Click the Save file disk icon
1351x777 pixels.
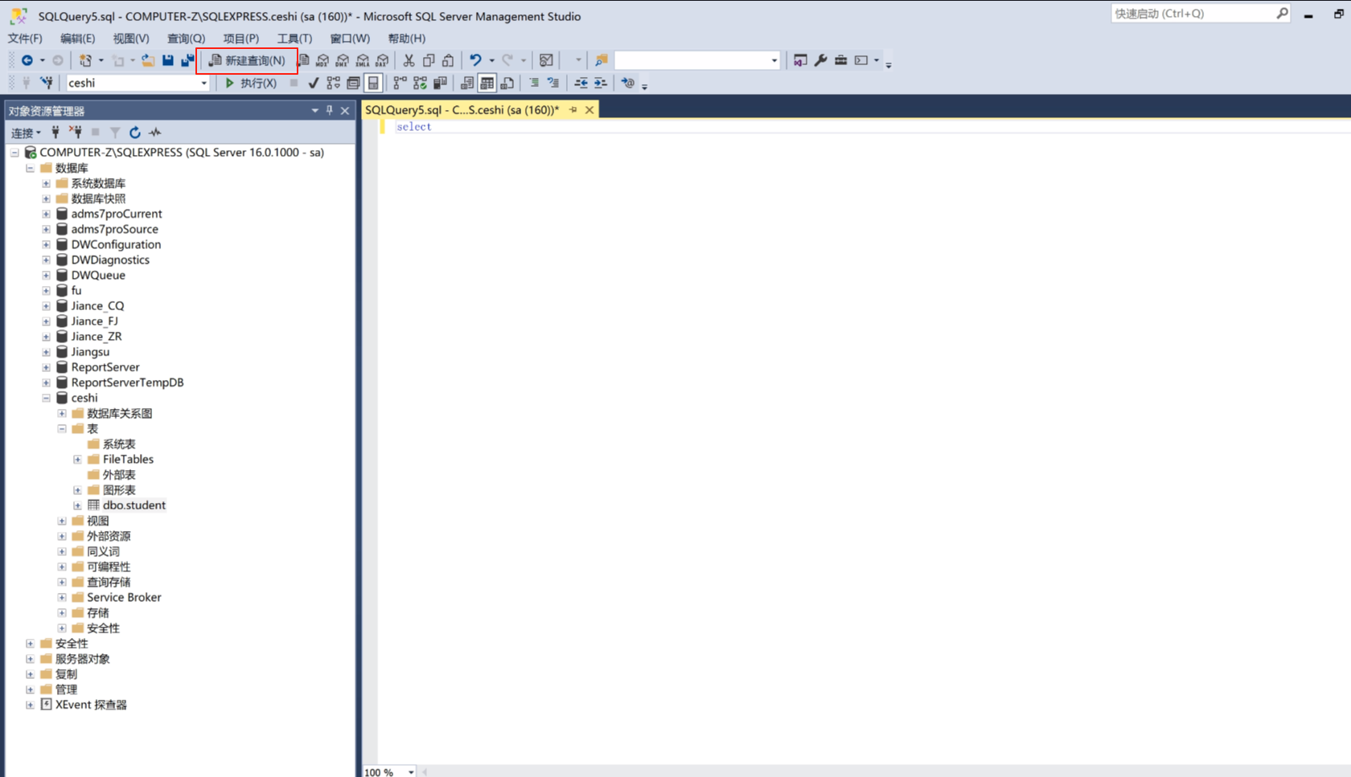[x=168, y=60]
